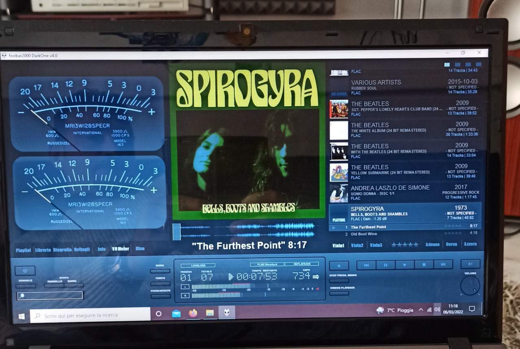Click the Cortana circle icon
Viewport: 520px width, 349px height.
(x=159, y=314)
